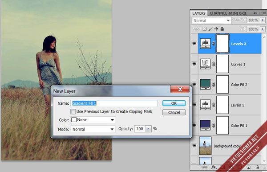Click the lock all padlock icon
Viewport: 267px width, 172px height.
pos(222,29)
